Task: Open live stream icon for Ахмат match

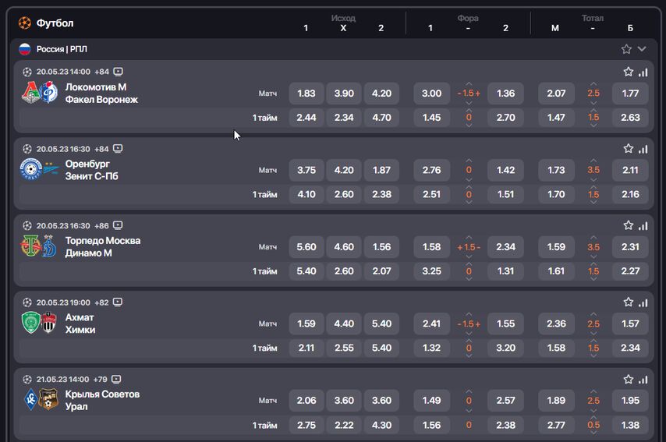Action: coord(118,302)
